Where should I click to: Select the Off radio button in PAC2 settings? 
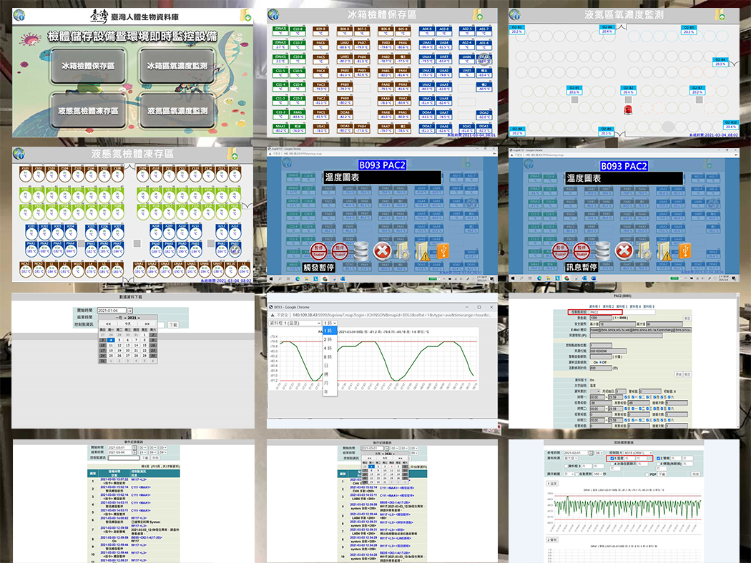point(600,362)
